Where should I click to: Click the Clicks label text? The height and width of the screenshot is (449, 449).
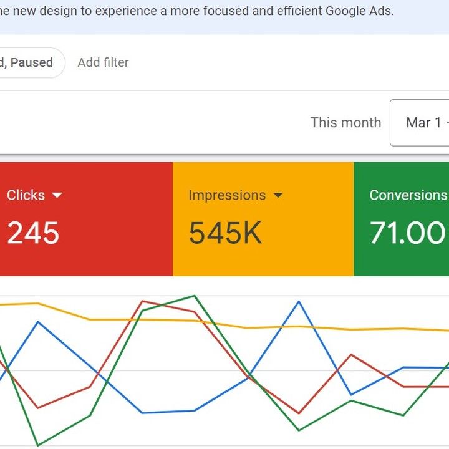click(26, 195)
